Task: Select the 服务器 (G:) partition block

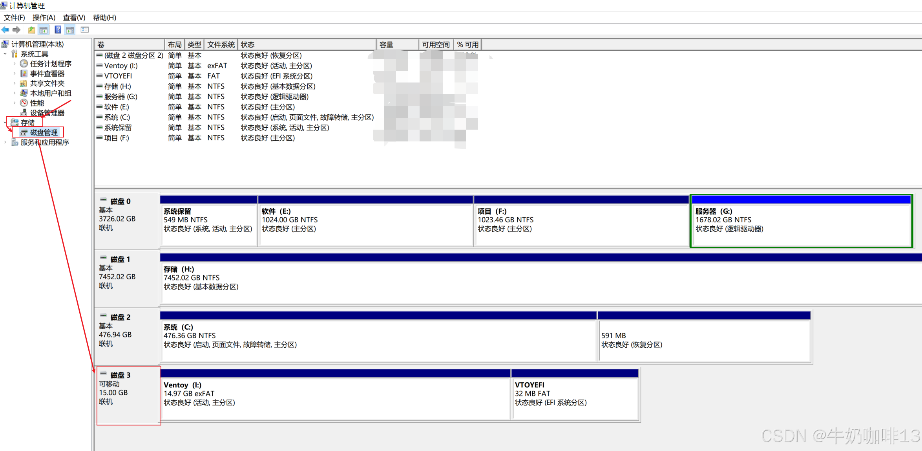Action: point(801,224)
